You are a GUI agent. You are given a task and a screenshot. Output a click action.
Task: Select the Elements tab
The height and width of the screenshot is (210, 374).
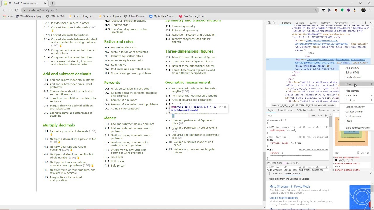(x=286, y=23)
